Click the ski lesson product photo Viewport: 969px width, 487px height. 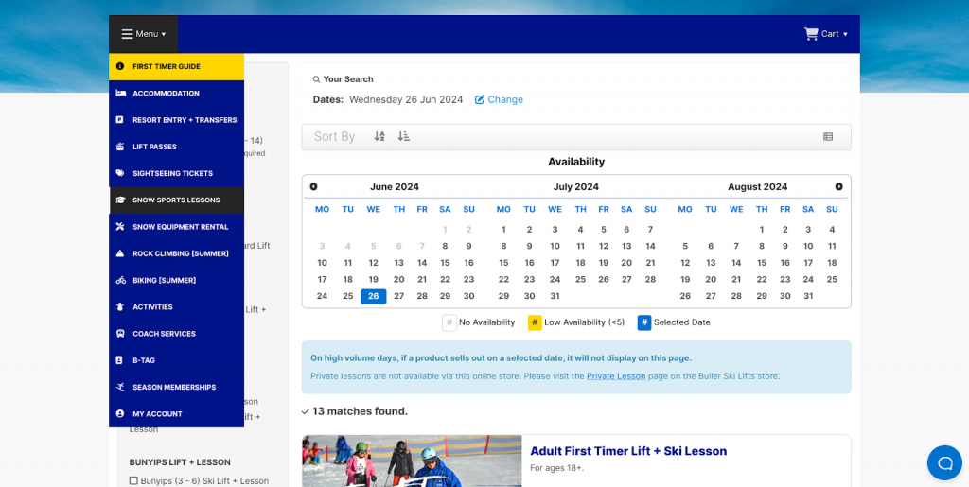[412, 461]
